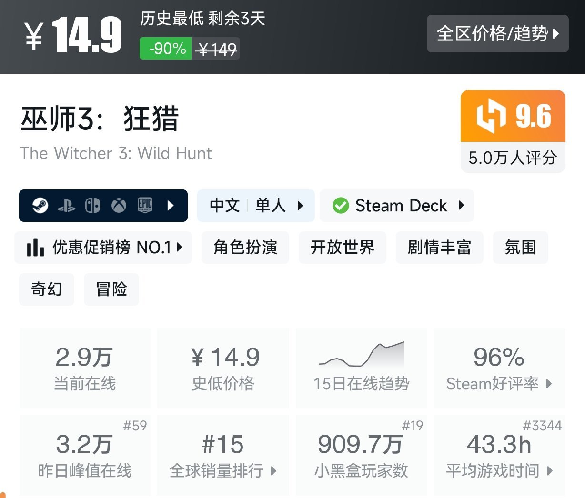Click the 历史最低 剩余3天 label
585x498 pixels.
coord(202,19)
